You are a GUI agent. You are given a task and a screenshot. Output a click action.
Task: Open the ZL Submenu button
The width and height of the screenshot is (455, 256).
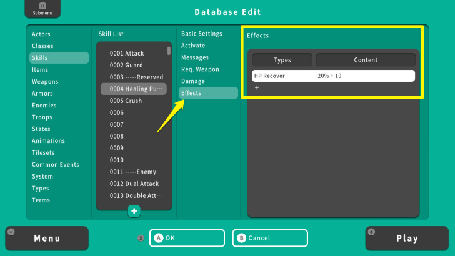(x=42, y=9)
